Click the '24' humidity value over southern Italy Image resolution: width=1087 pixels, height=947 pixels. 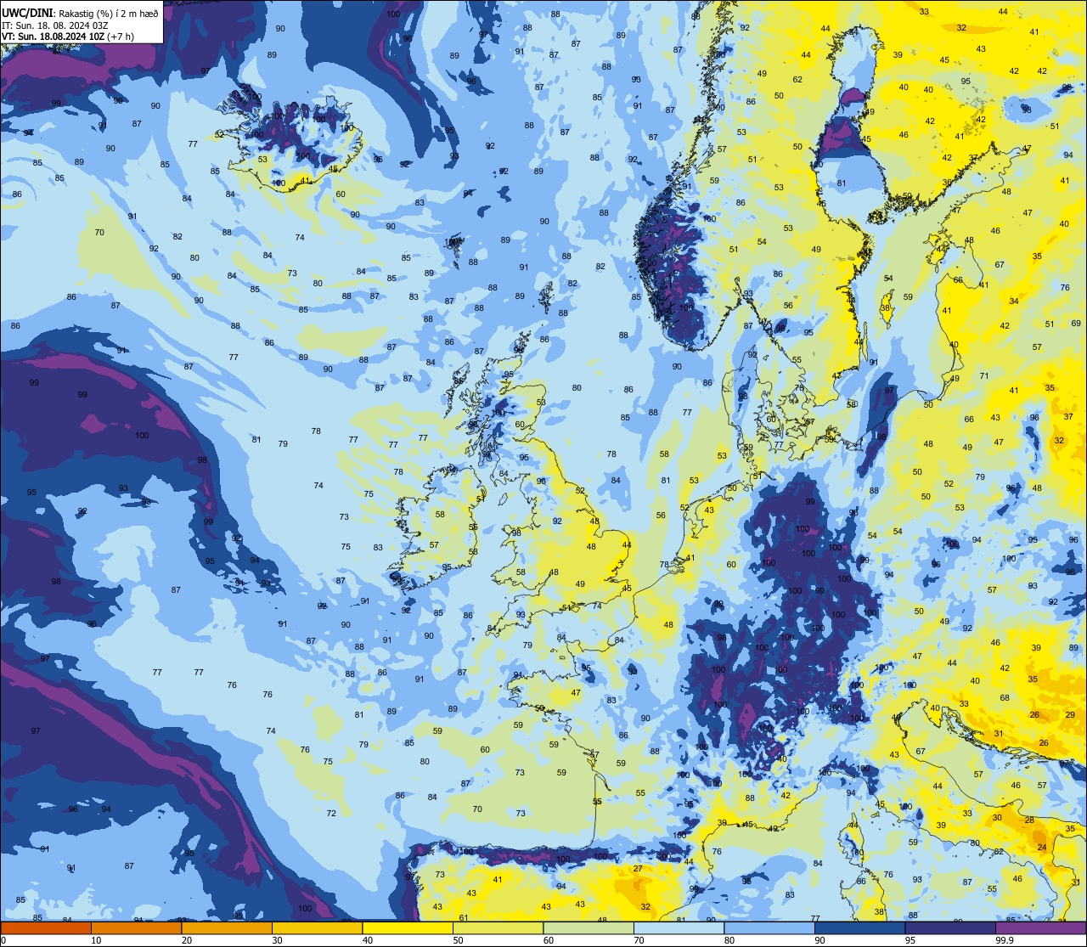[x=1042, y=848]
